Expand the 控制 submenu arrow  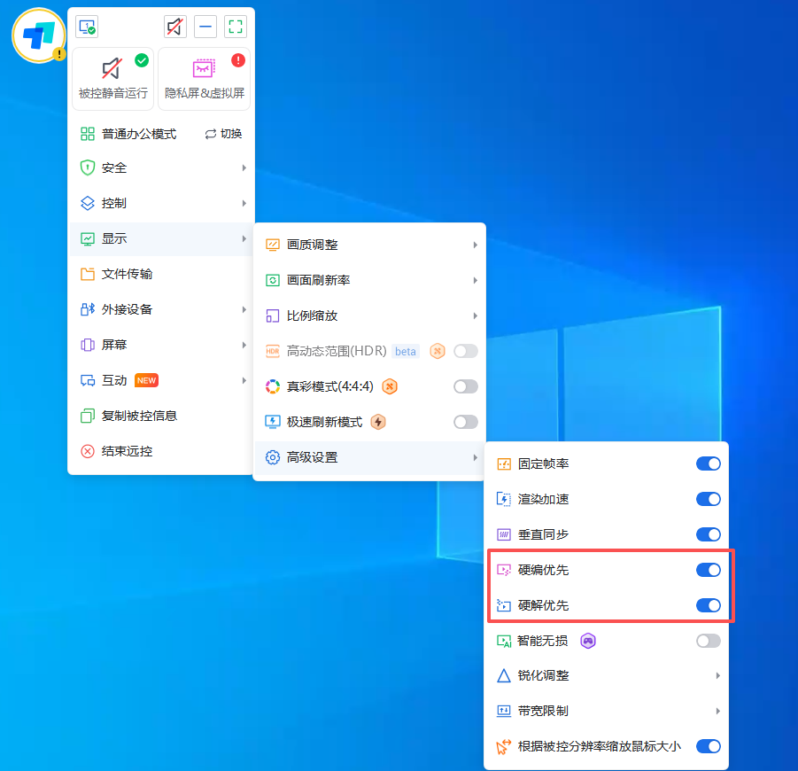click(244, 203)
